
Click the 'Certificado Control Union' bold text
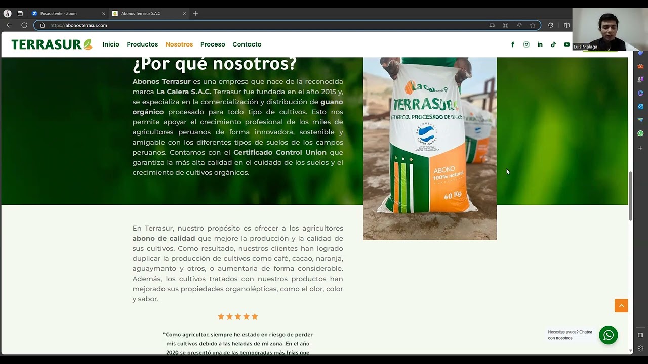(x=280, y=152)
